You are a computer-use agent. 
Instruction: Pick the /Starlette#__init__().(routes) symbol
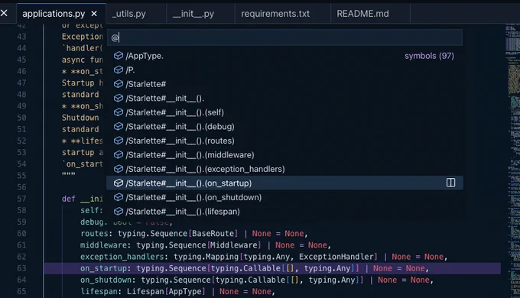284,141
